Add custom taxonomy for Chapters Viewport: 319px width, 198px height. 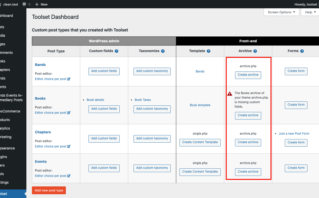point(152,139)
